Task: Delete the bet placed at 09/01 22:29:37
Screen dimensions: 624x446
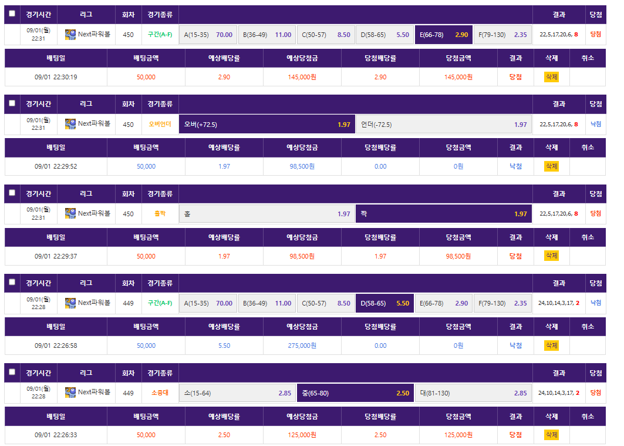Action: 551,256
